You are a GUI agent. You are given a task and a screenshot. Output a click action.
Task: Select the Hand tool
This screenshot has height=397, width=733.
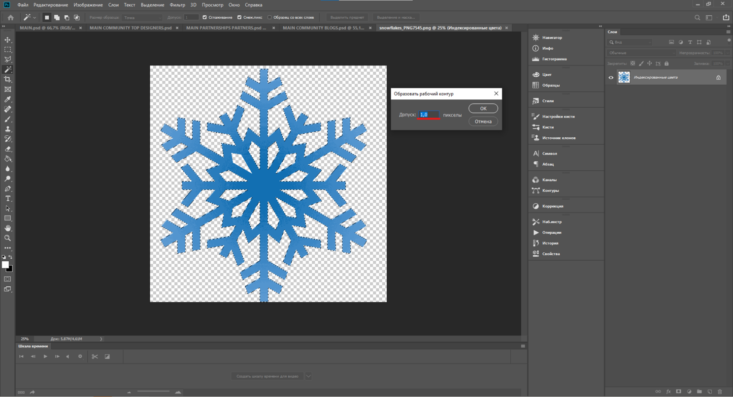tap(8, 228)
